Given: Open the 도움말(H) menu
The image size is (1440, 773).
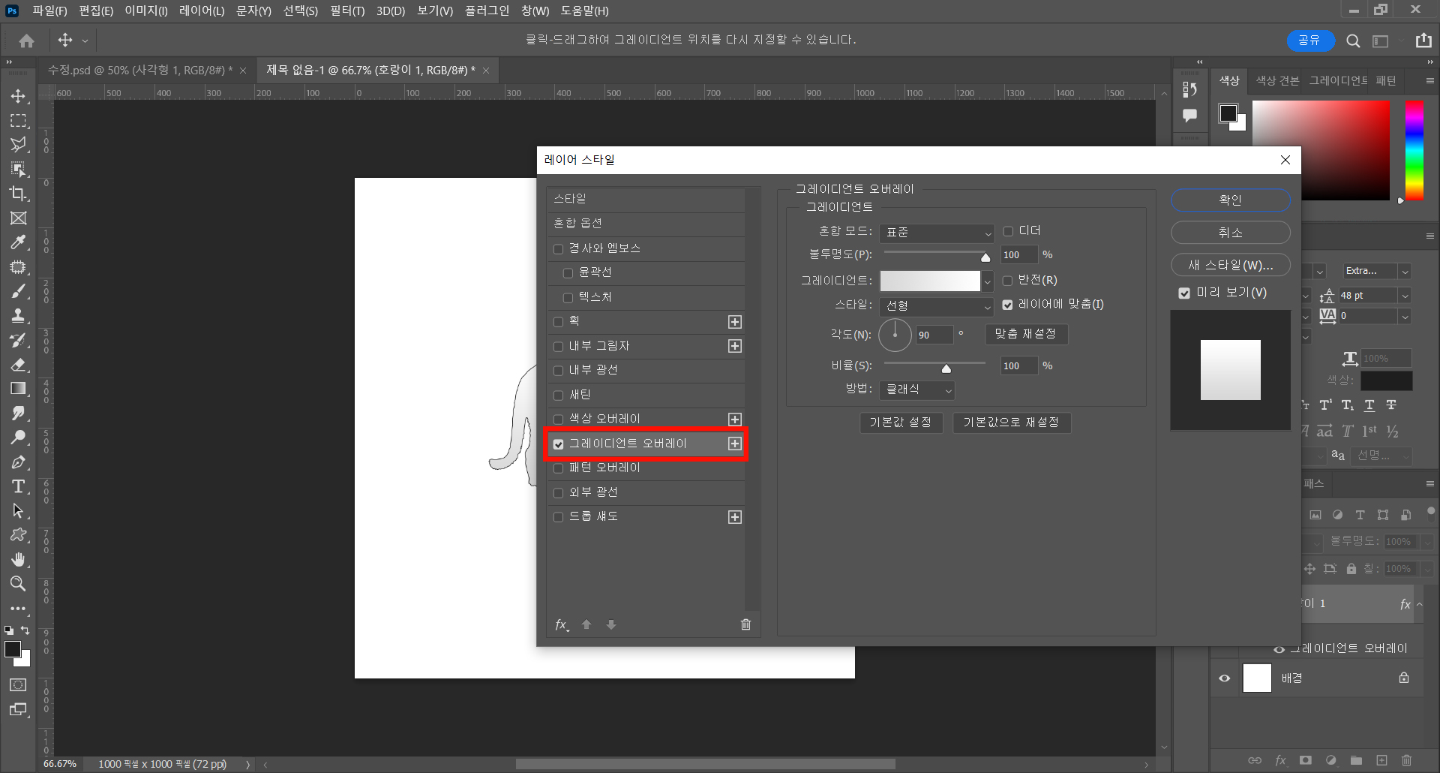Looking at the screenshot, I should [585, 11].
